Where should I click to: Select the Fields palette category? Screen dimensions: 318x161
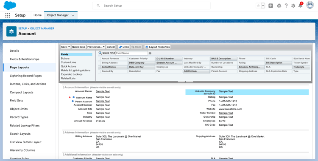pyautogui.click(x=76, y=54)
